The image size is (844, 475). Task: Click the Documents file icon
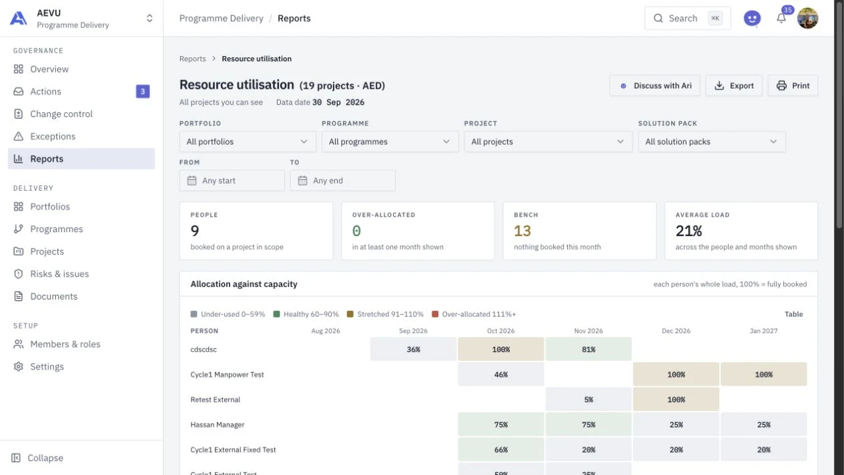19,296
